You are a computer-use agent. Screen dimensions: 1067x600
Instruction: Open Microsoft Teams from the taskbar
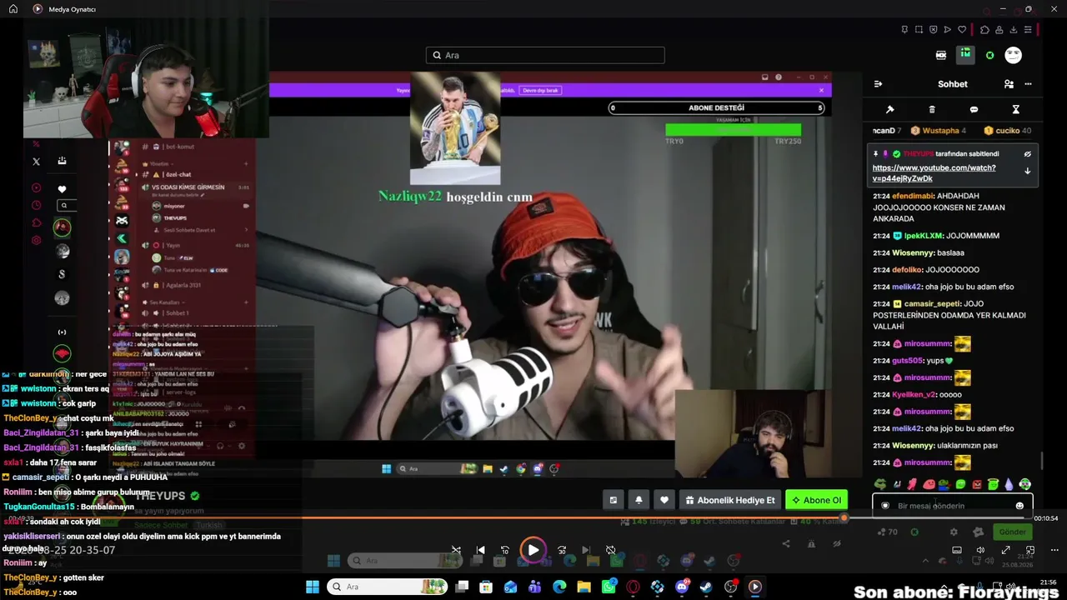534,587
